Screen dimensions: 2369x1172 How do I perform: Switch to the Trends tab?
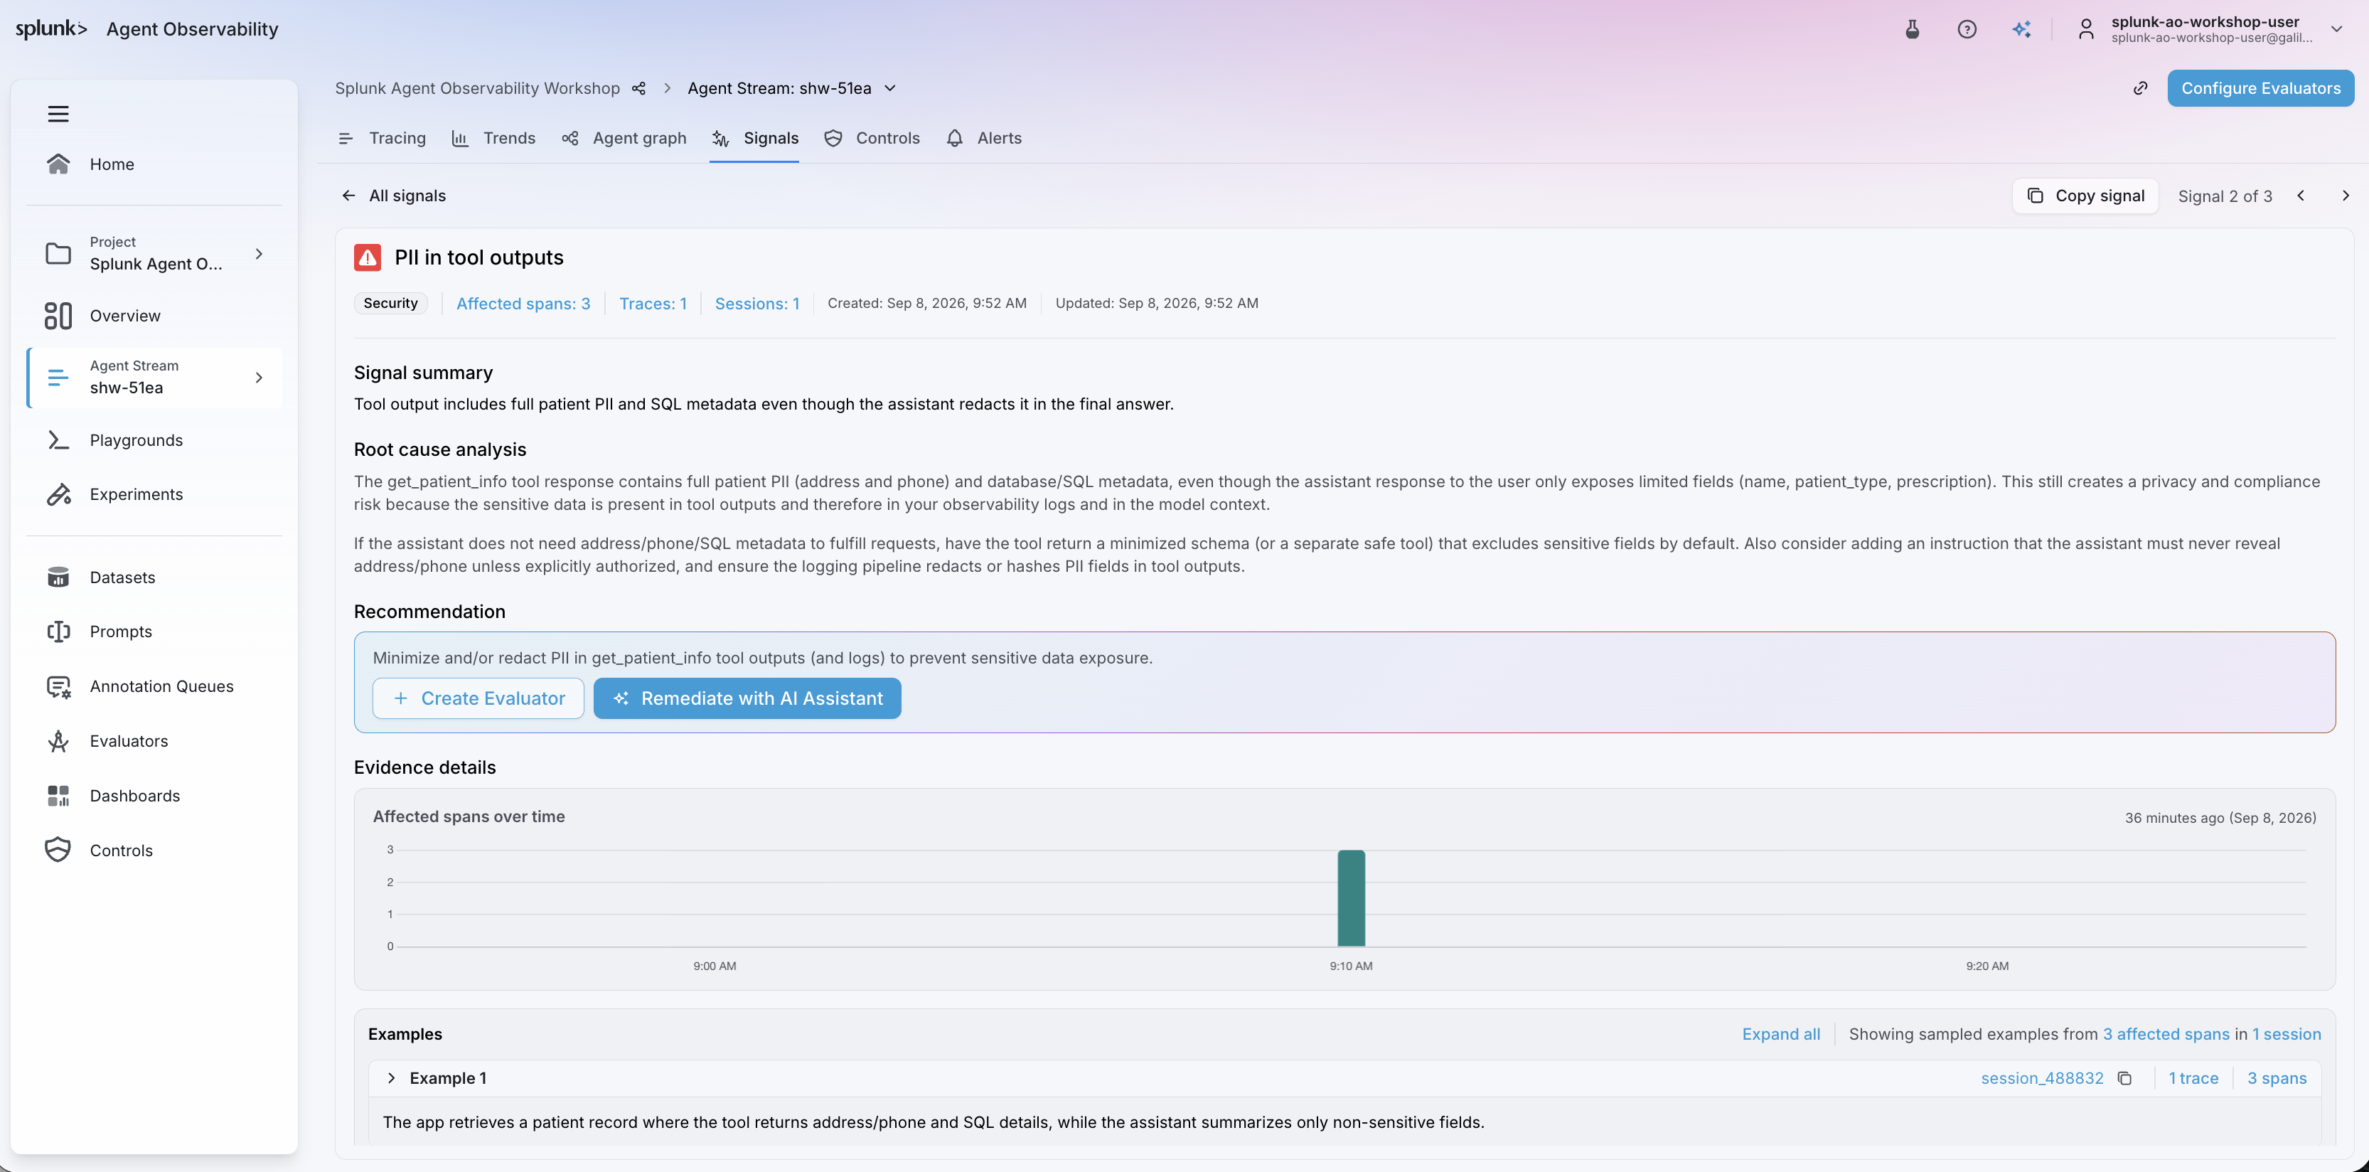(x=493, y=138)
